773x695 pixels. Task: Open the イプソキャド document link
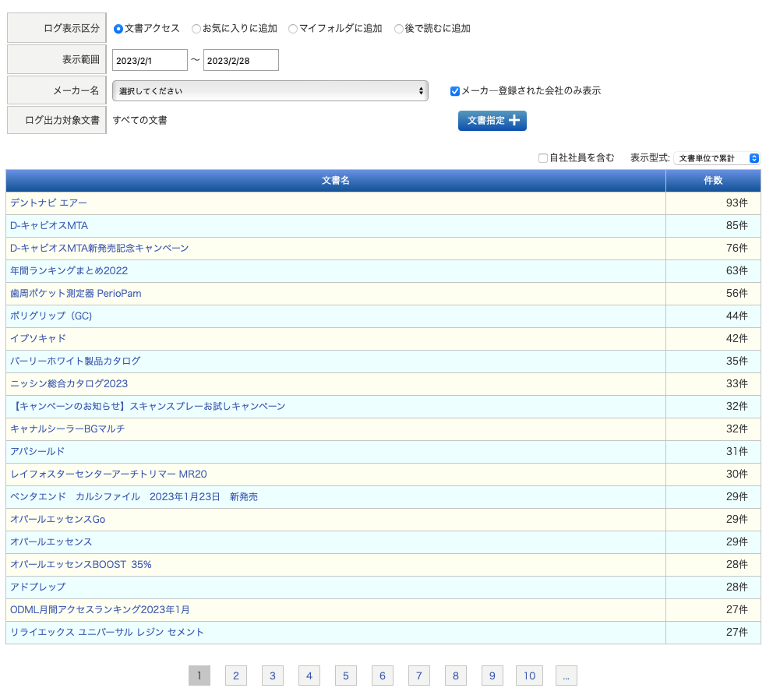point(38,339)
